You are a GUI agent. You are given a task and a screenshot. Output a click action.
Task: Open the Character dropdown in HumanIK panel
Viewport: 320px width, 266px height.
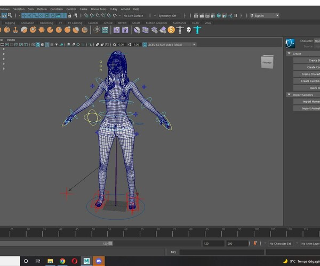[x=317, y=41]
